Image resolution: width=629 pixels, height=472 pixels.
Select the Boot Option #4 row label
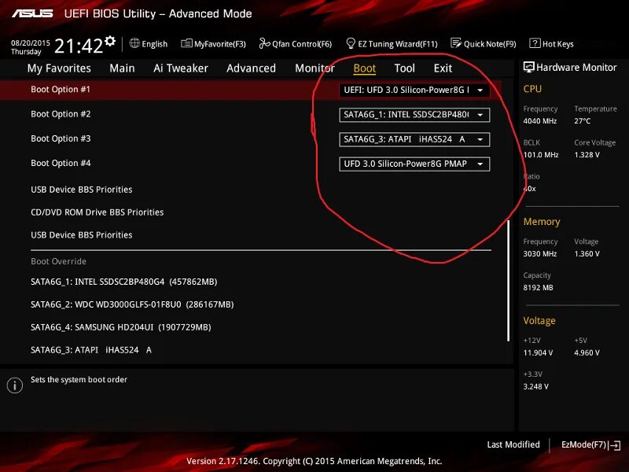[x=61, y=163]
